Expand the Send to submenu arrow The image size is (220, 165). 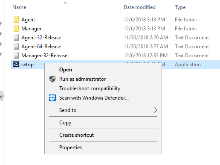pos(155,110)
